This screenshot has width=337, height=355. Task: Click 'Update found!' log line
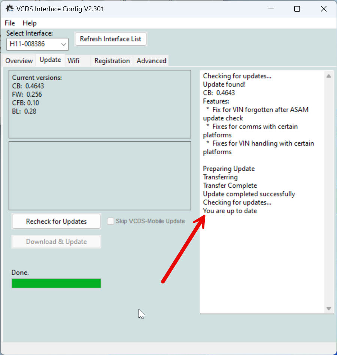(224, 85)
